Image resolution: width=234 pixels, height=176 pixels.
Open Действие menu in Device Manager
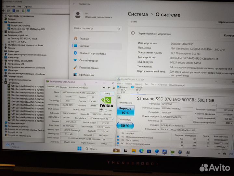[10, 7]
